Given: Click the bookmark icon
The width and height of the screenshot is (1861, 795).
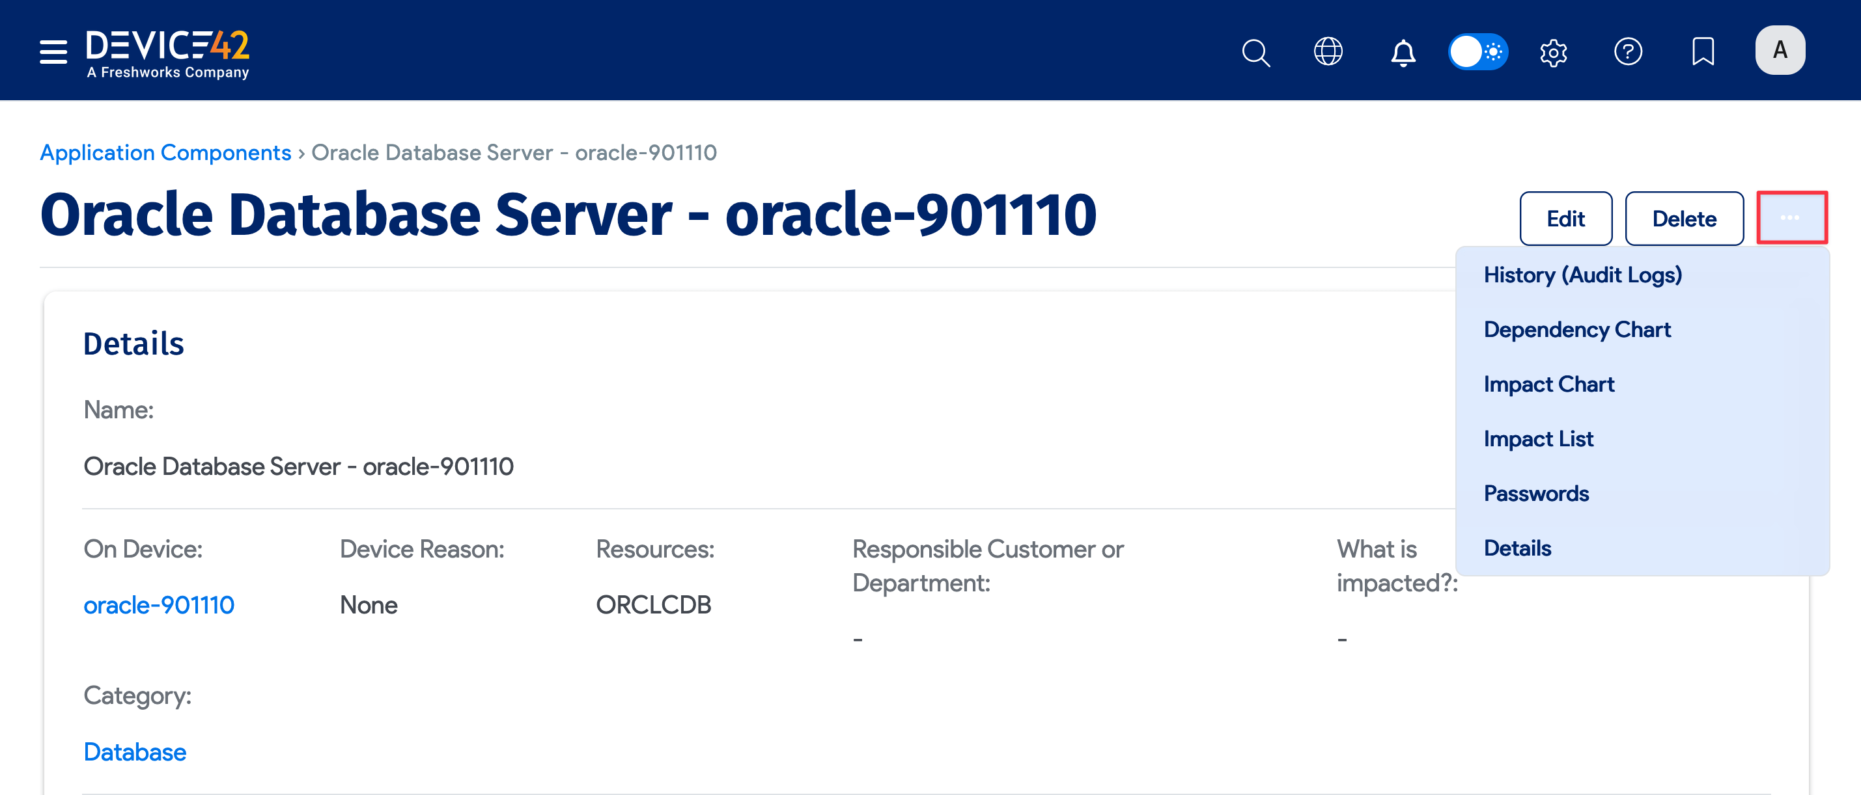Looking at the screenshot, I should (x=1703, y=51).
